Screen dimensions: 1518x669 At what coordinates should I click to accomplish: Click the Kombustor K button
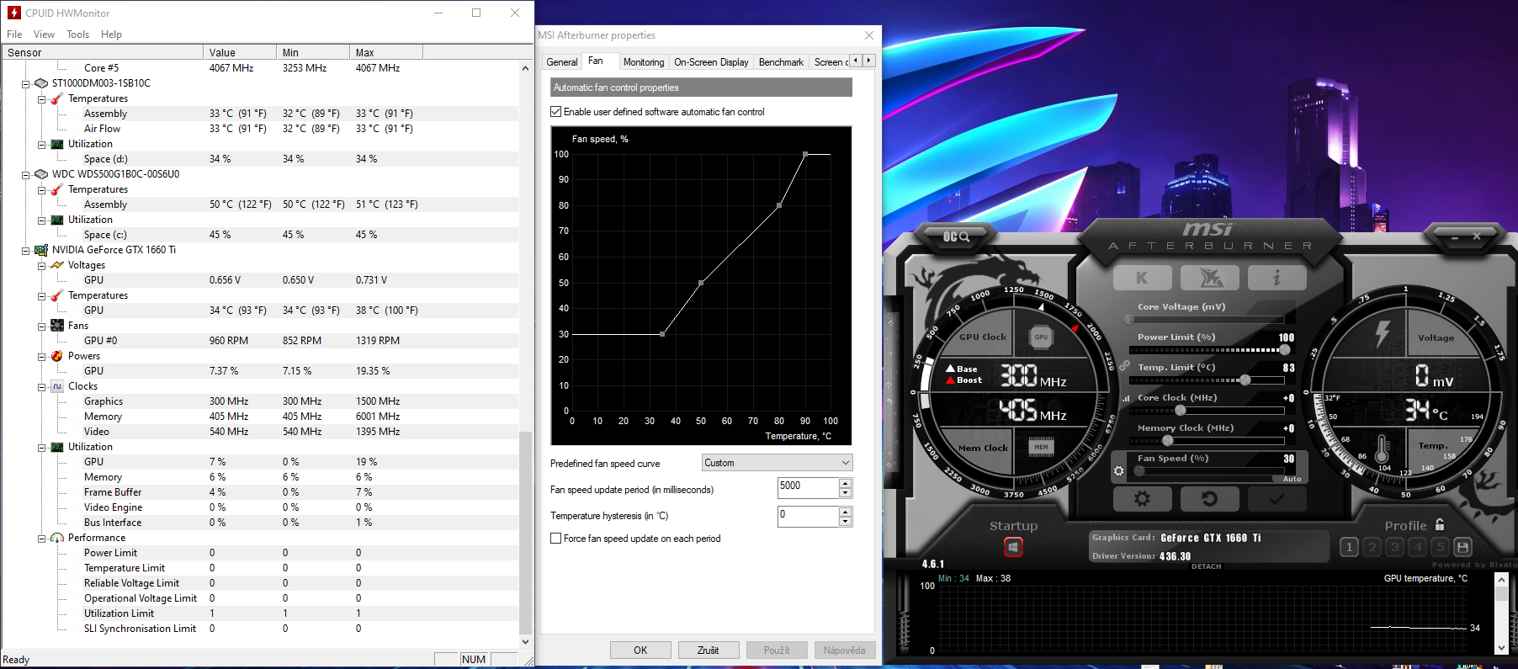pyautogui.click(x=1142, y=278)
